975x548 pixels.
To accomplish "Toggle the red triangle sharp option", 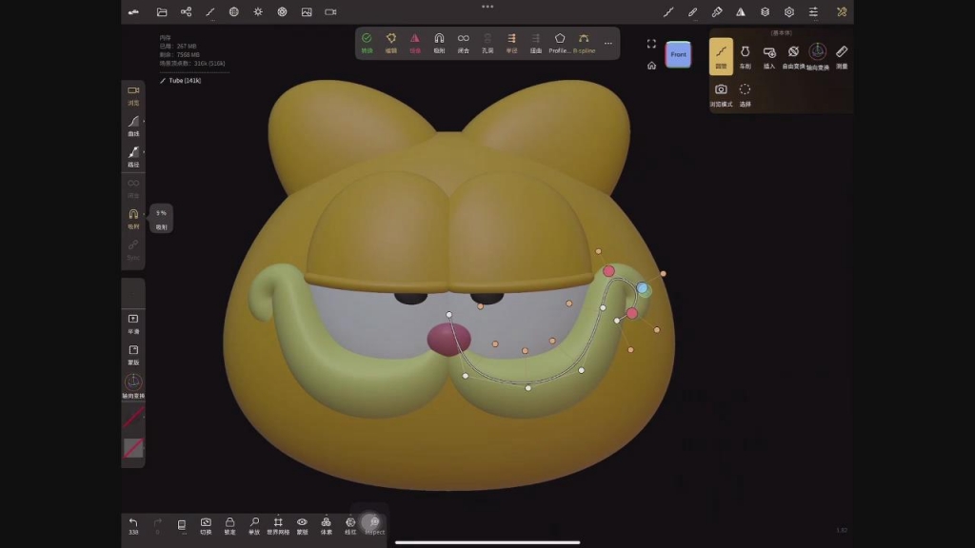I will 415,43.
